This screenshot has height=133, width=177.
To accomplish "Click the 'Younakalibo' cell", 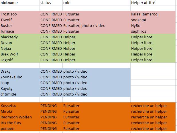I will pyautogui.click(x=11, y=77).
